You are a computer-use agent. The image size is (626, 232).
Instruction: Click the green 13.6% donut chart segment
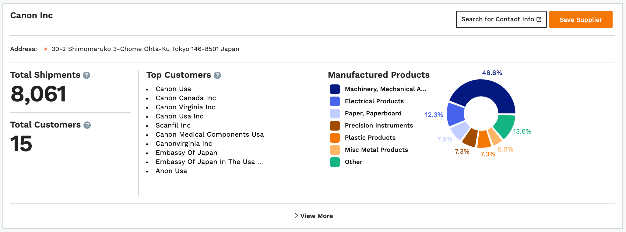pos(504,125)
